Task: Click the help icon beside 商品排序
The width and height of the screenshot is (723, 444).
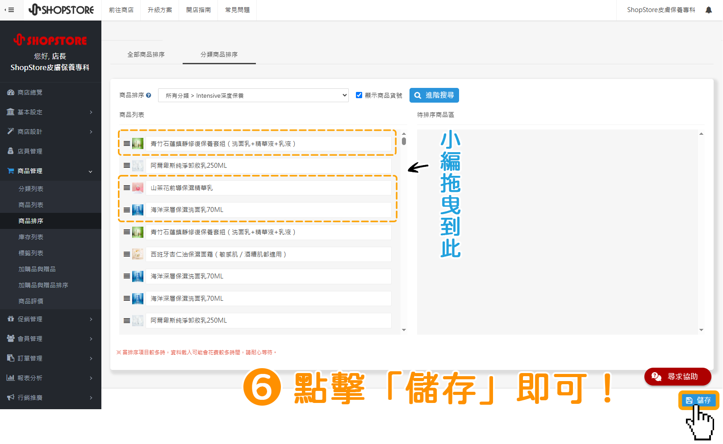Action: point(148,95)
